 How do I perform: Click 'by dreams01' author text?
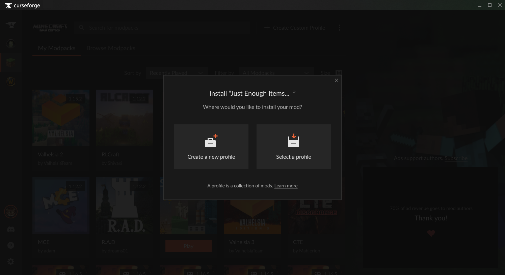115,251
